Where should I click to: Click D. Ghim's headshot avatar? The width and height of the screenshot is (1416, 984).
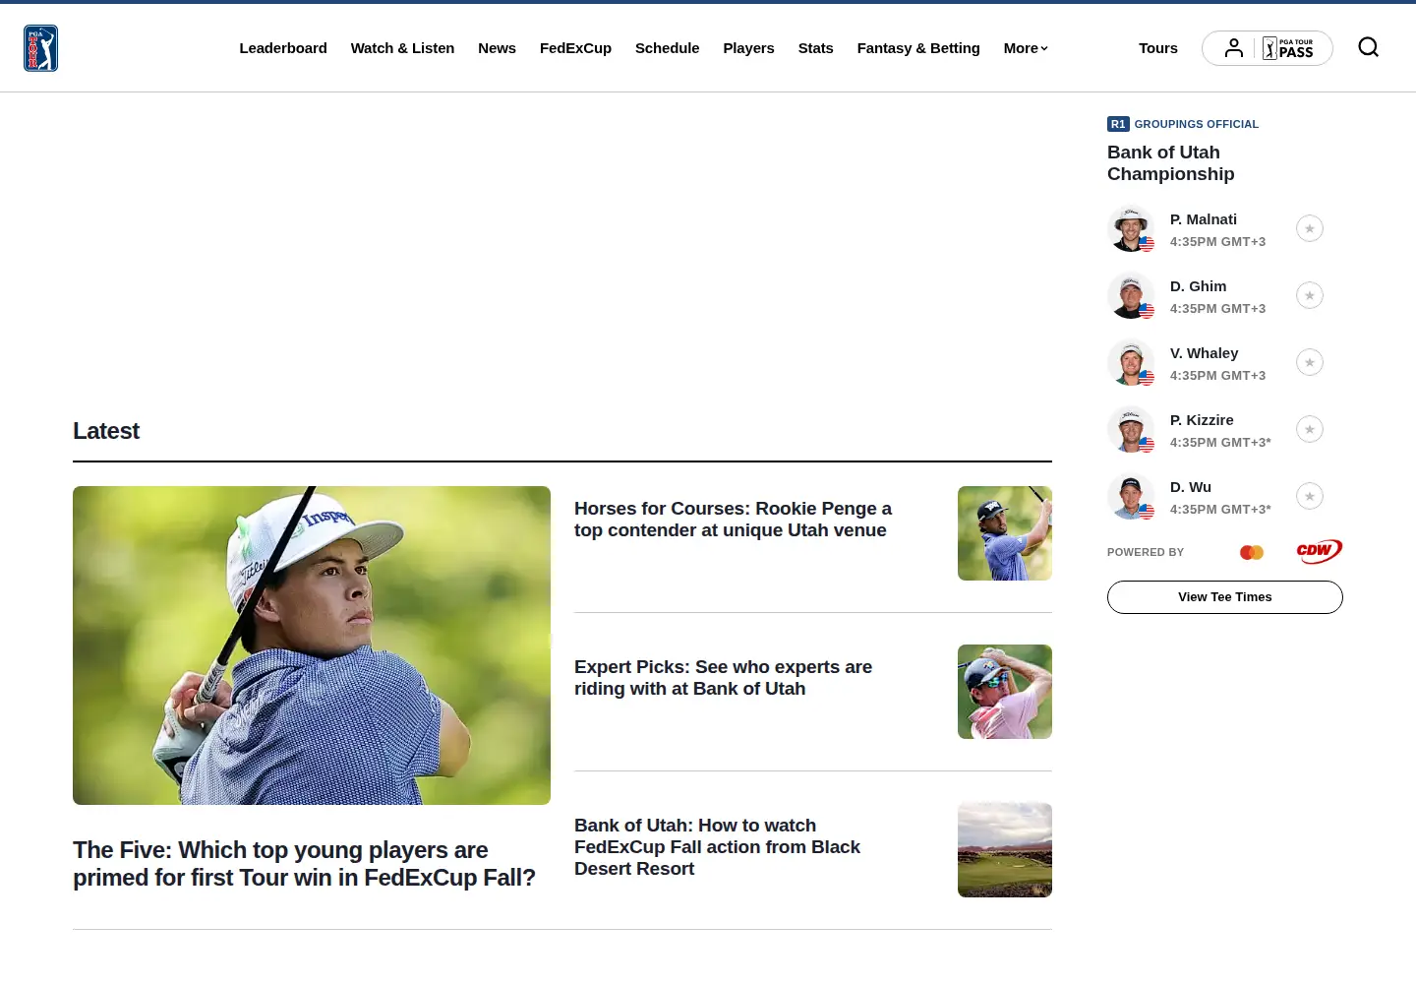pyautogui.click(x=1131, y=295)
